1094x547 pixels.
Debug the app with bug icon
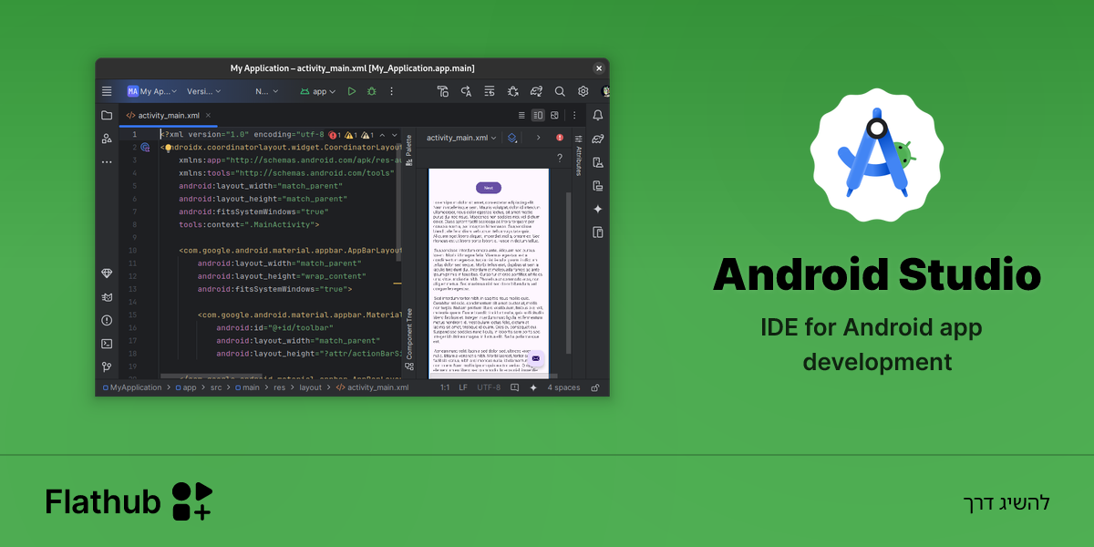coord(371,91)
